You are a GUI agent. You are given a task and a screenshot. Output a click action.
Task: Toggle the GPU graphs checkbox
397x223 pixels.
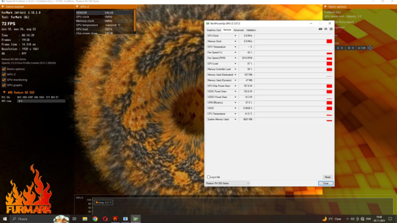click(4, 85)
